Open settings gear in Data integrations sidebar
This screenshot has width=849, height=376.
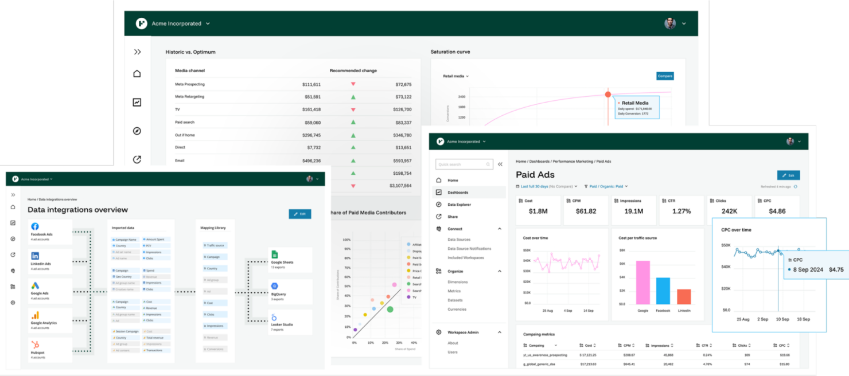[x=13, y=303]
